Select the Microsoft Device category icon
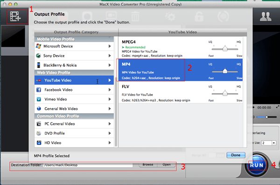The height and width of the screenshot is (185, 280). [38, 46]
